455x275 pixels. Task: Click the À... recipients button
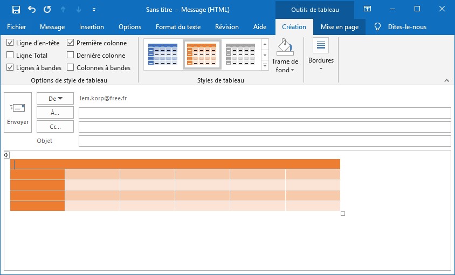point(55,113)
